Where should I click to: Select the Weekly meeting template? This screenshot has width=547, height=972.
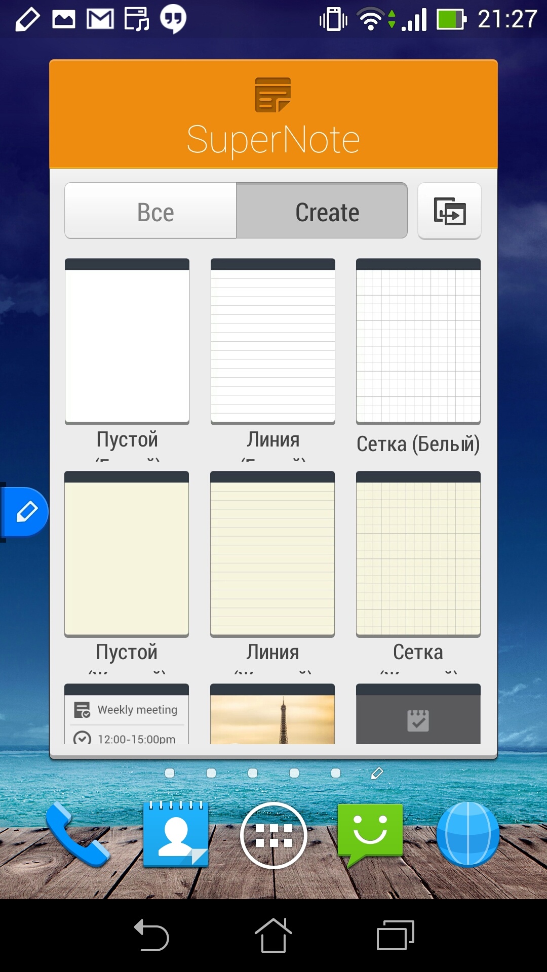[x=127, y=715]
